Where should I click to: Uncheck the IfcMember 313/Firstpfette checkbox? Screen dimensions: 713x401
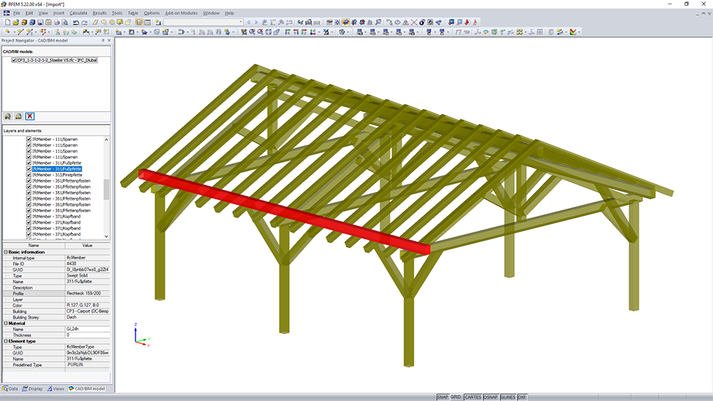[x=29, y=175]
